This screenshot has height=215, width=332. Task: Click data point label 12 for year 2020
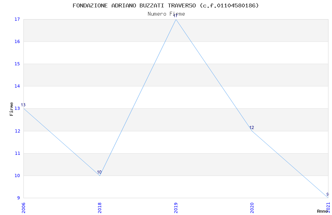tap(252, 127)
